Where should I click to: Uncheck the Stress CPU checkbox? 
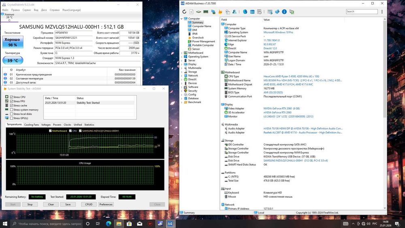click(12, 97)
